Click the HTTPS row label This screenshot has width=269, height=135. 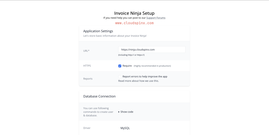coord(87,66)
